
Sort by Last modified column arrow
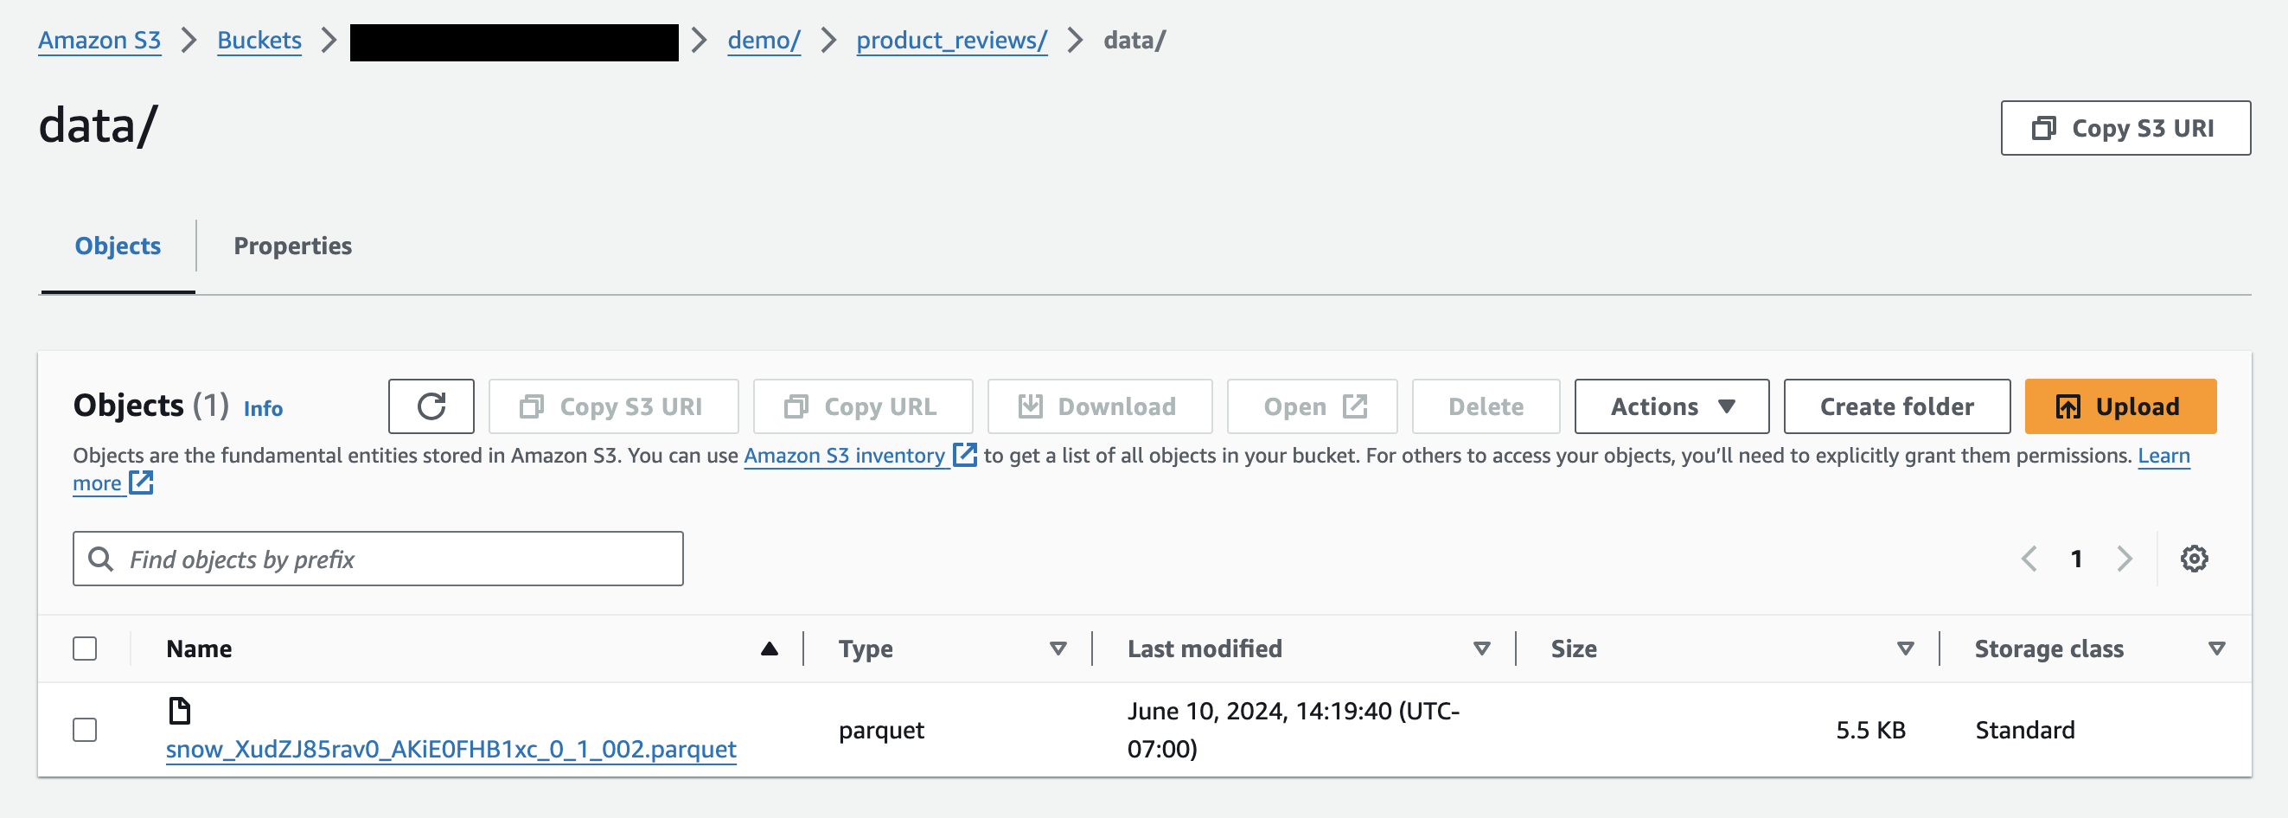(x=1481, y=649)
